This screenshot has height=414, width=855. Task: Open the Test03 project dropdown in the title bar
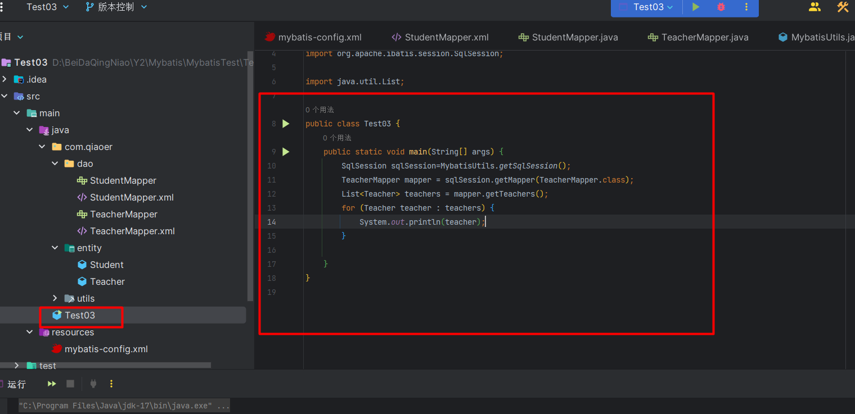coord(48,7)
